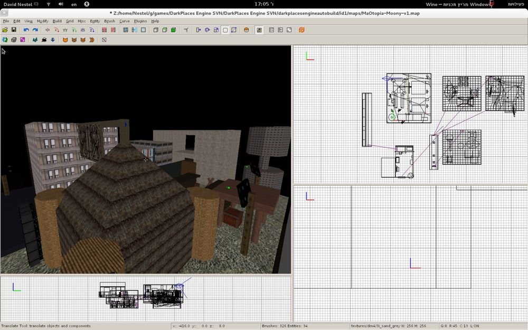Image resolution: width=528 pixels, height=330 pixels.
Task: Open the View menu
Action: click(29, 21)
